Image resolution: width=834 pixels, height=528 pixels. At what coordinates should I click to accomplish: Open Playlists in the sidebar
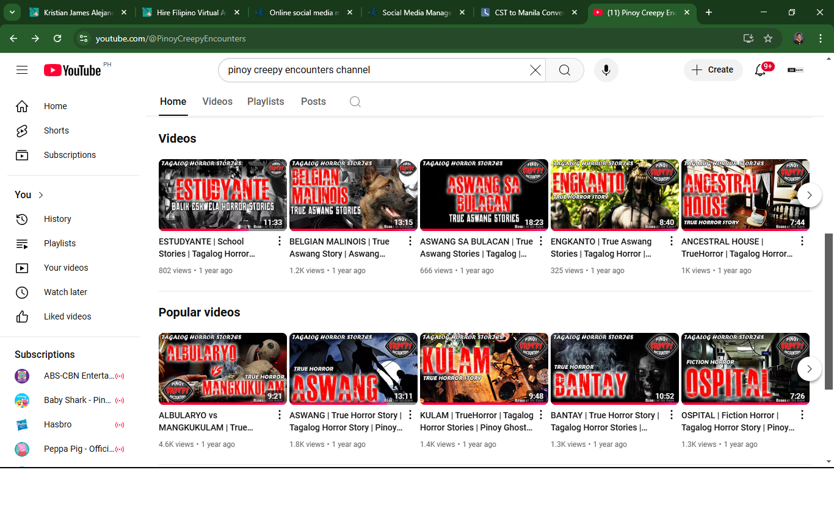(73, 243)
